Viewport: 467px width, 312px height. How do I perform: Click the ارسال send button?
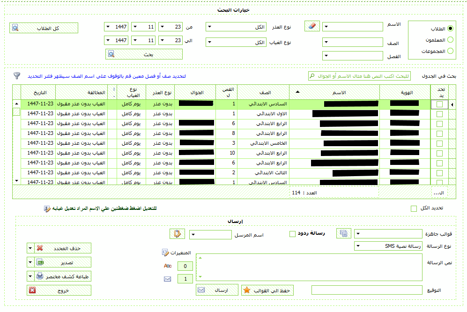point(217,290)
